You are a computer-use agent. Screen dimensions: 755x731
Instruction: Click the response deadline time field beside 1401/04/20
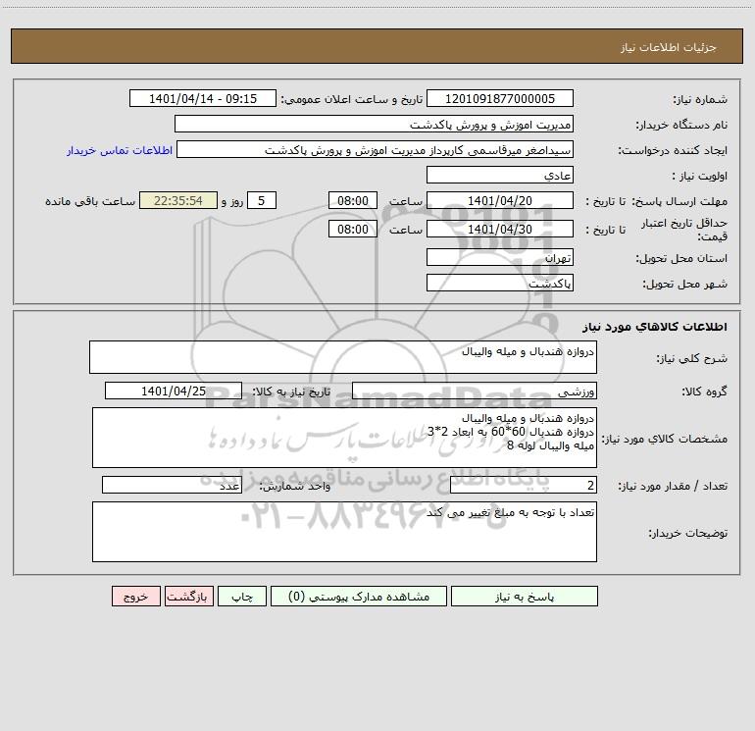(x=352, y=200)
